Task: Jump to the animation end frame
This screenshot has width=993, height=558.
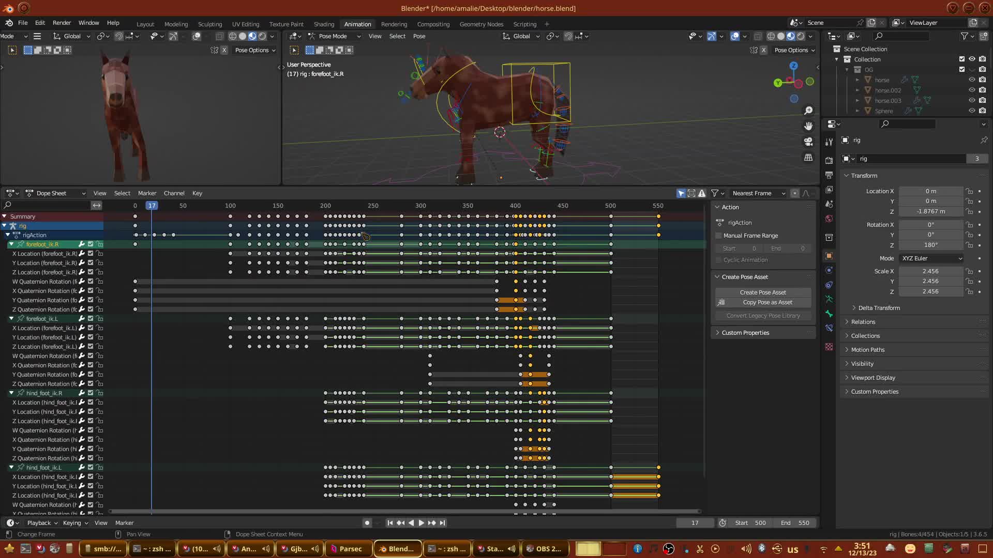Action: (442, 523)
